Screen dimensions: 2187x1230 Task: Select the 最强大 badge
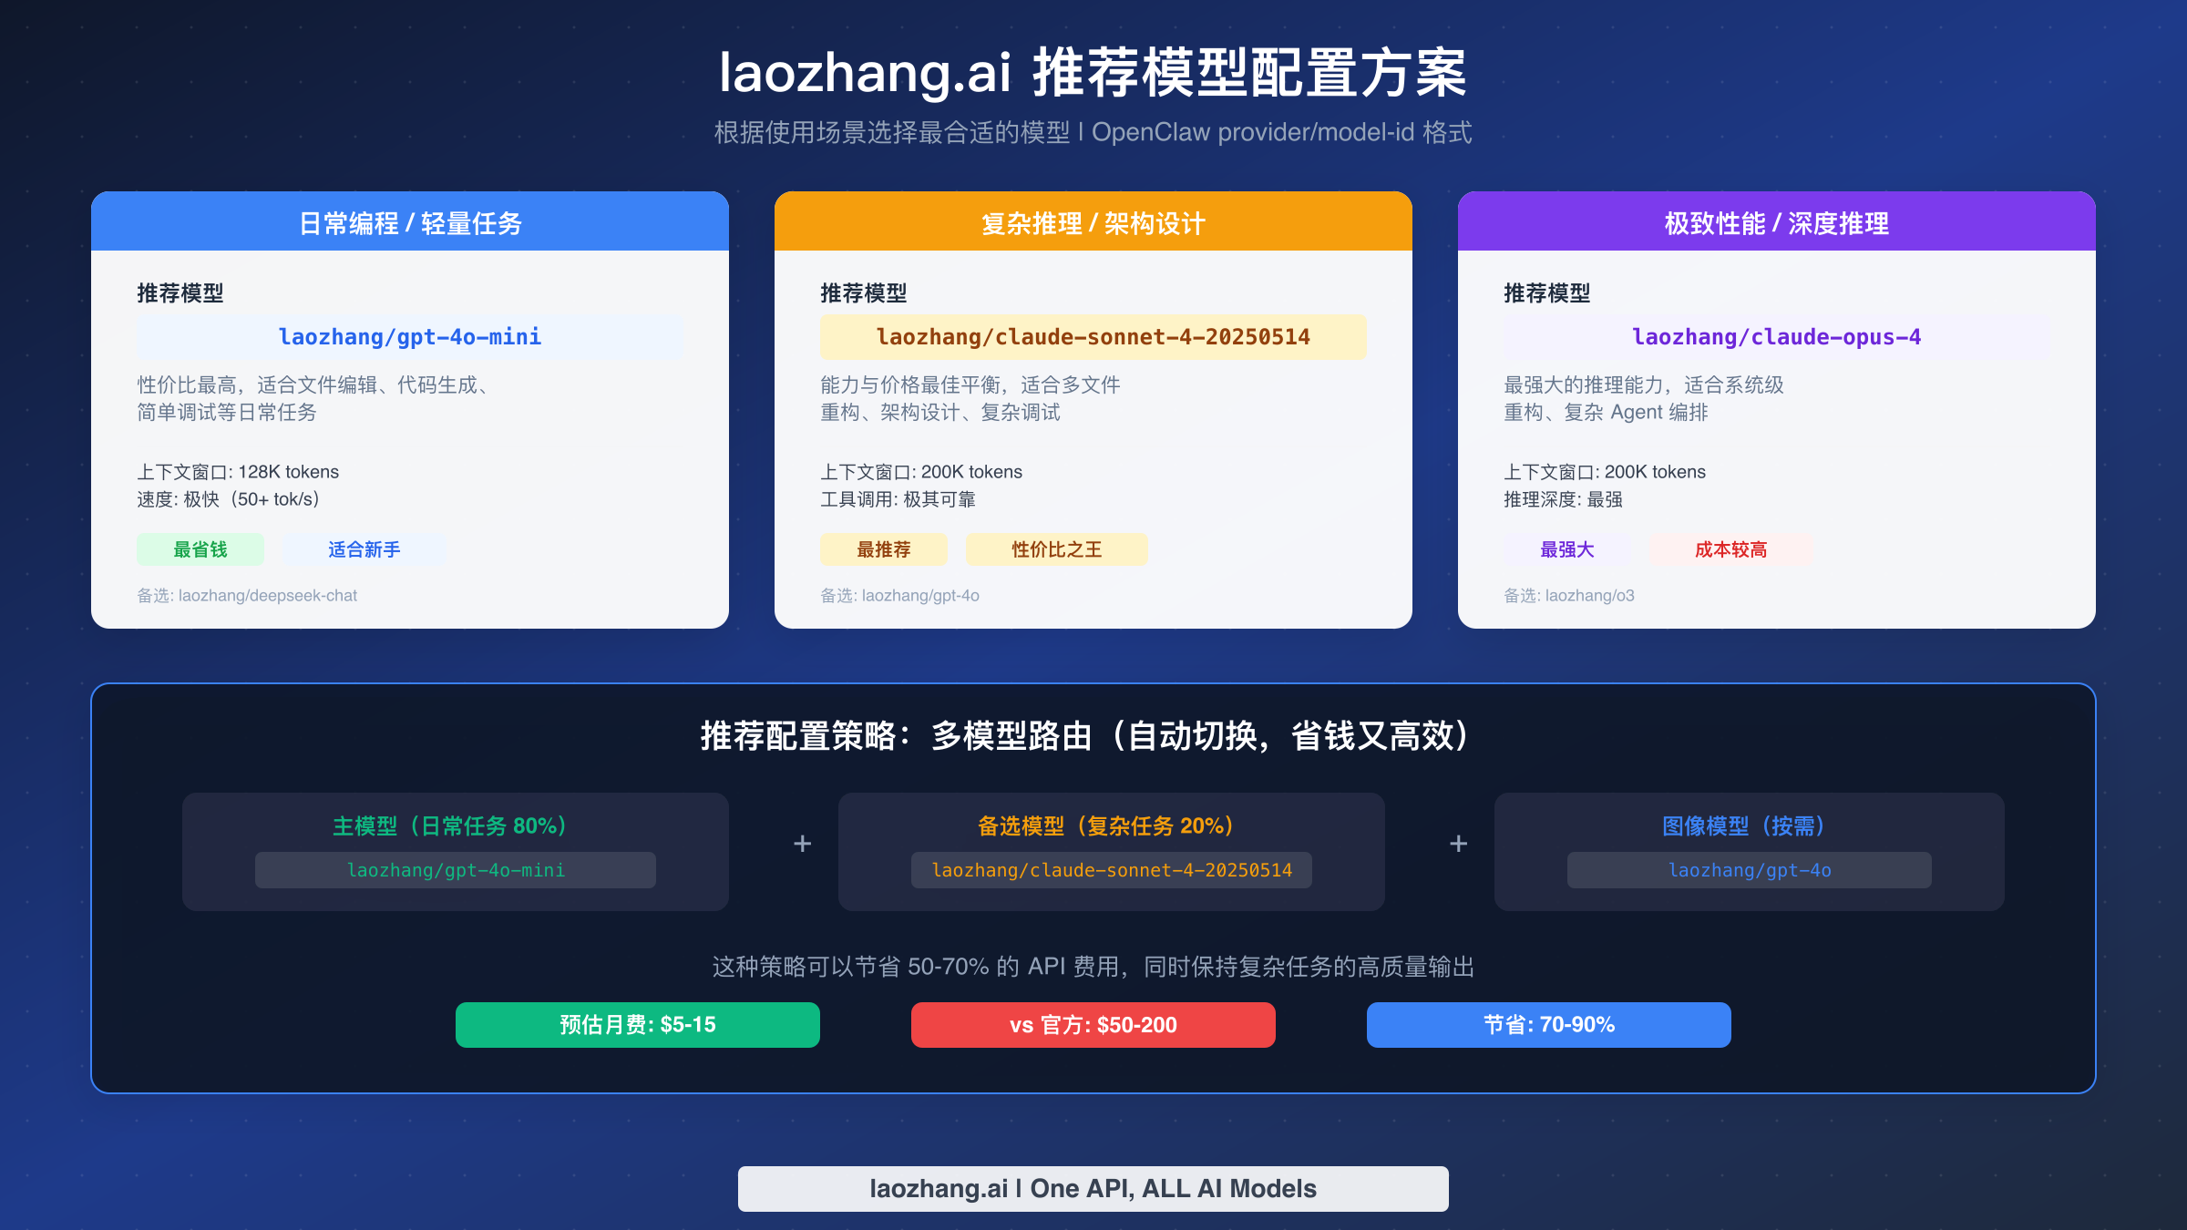pyautogui.click(x=1566, y=549)
